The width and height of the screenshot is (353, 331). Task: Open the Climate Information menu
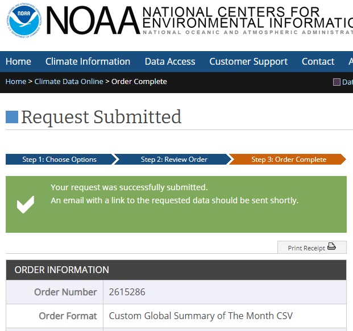click(88, 61)
